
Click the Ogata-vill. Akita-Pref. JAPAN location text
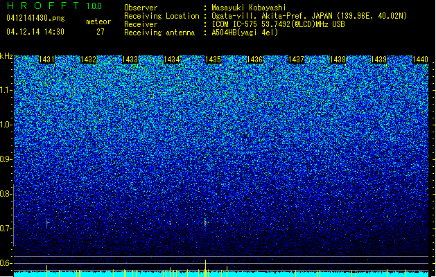(309, 16)
